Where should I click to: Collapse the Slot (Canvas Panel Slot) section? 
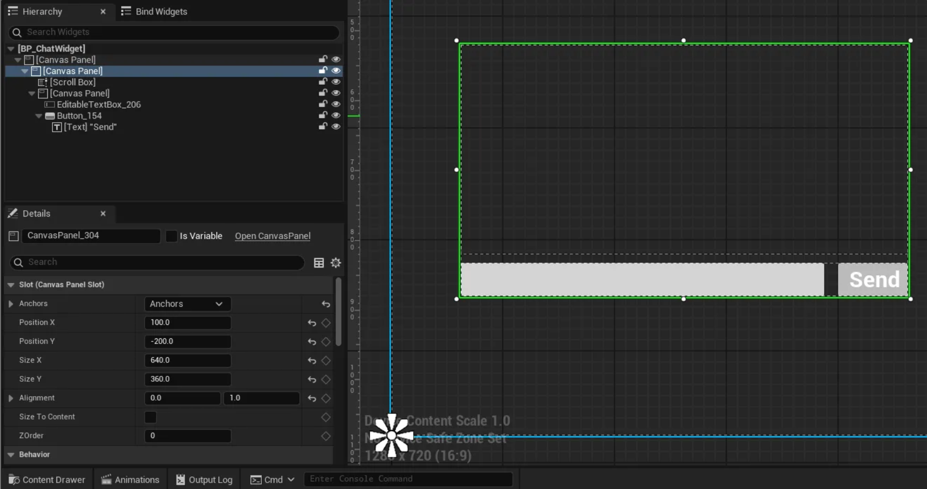point(11,285)
